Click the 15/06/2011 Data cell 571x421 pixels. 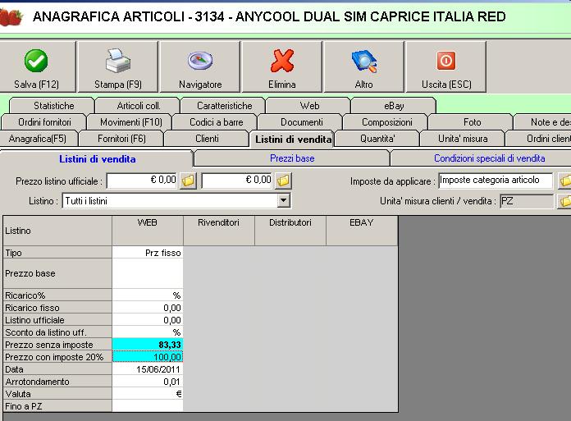(148, 369)
